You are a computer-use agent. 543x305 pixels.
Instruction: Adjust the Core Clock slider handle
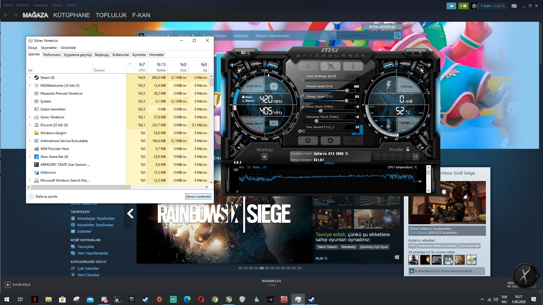[320, 111]
